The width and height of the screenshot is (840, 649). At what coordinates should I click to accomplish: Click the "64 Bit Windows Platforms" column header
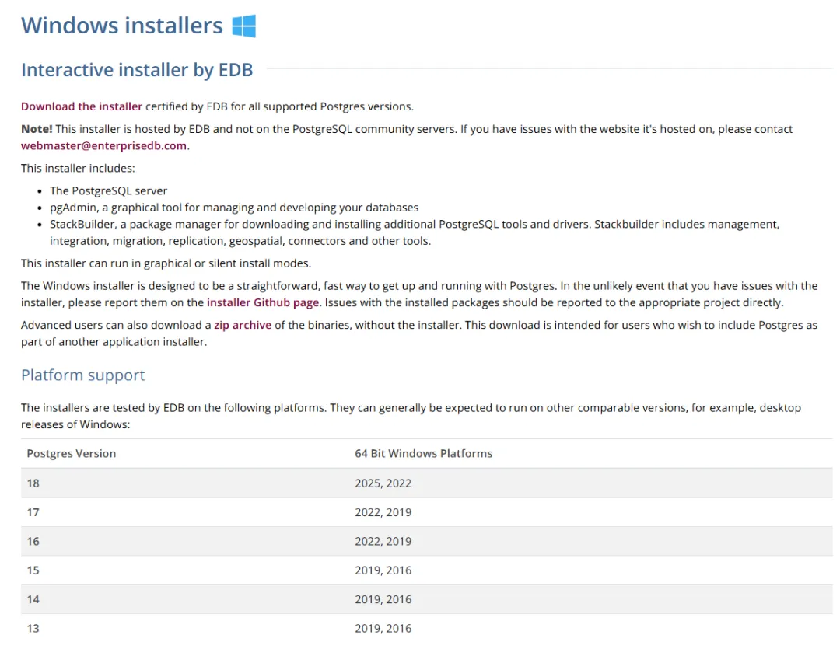pos(423,453)
